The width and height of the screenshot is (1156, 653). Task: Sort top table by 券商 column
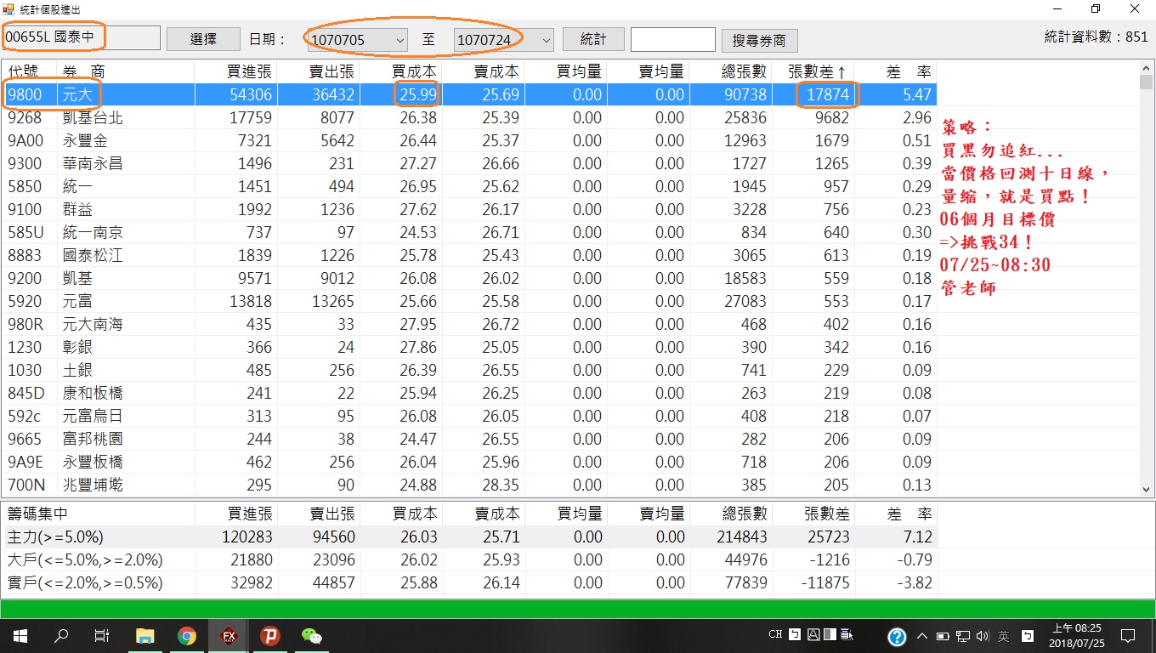[x=126, y=72]
